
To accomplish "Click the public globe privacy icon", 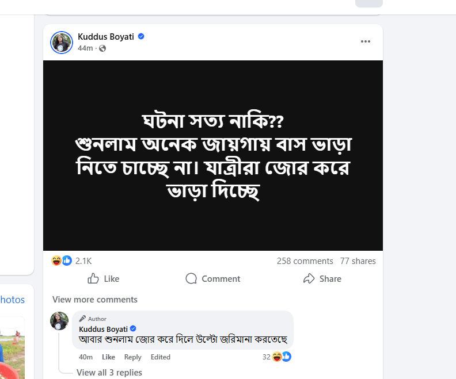I will click(x=102, y=48).
